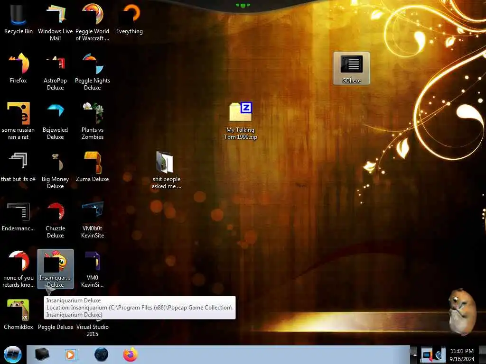Select My Talking Tom 1999.zip archive
486x364 pixels.
click(241, 121)
